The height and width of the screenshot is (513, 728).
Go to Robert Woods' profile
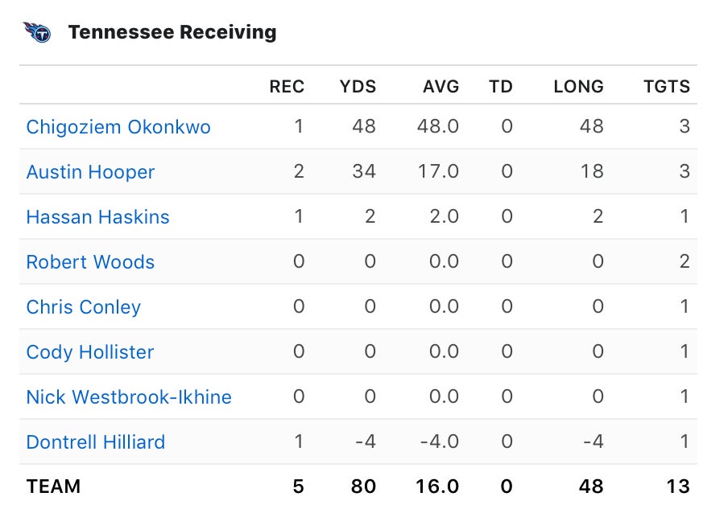pyautogui.click(x=90, y=262)
